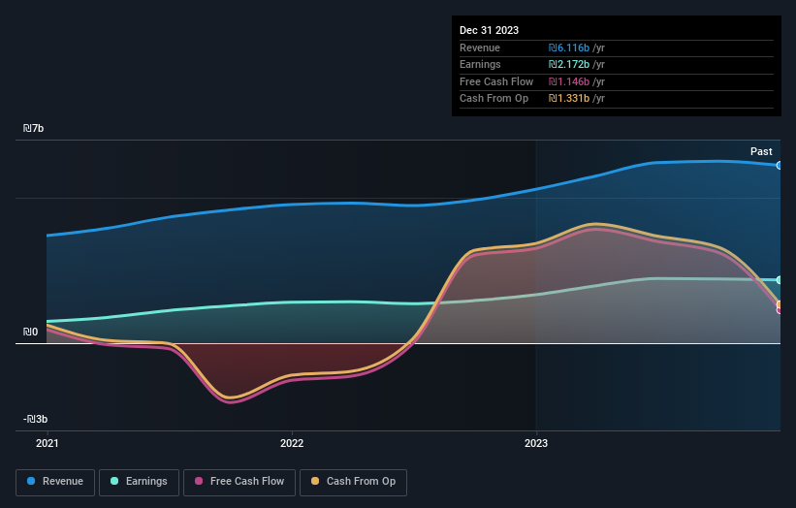Click the Dec 31 2023 tooltip date
The width and height of the screenshot is (796, 508).
(x=489, y=30)
